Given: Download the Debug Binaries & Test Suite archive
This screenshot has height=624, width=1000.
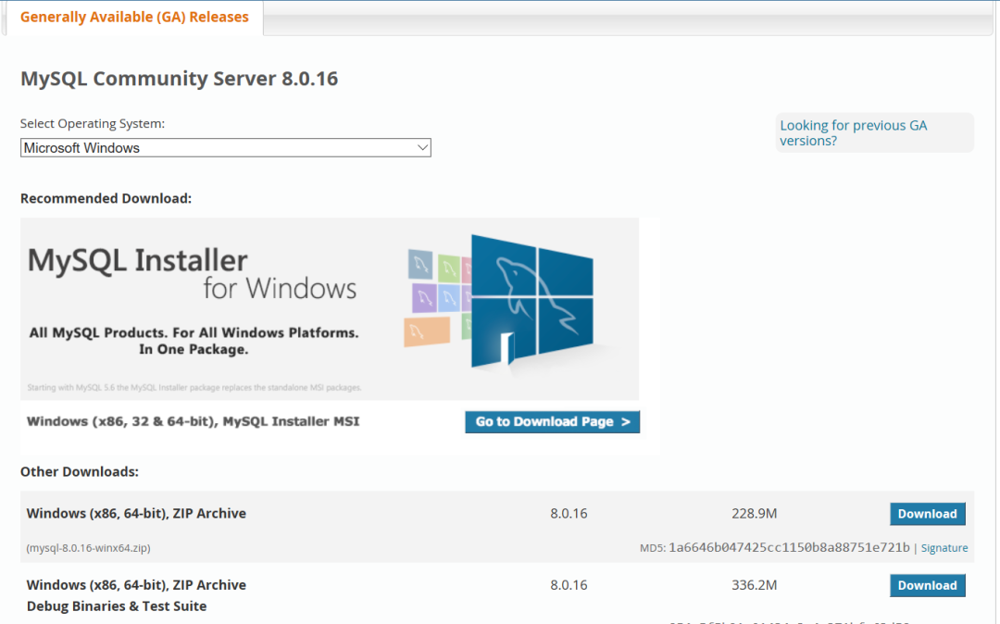Looking at the screenshot, I should point(927,585).
